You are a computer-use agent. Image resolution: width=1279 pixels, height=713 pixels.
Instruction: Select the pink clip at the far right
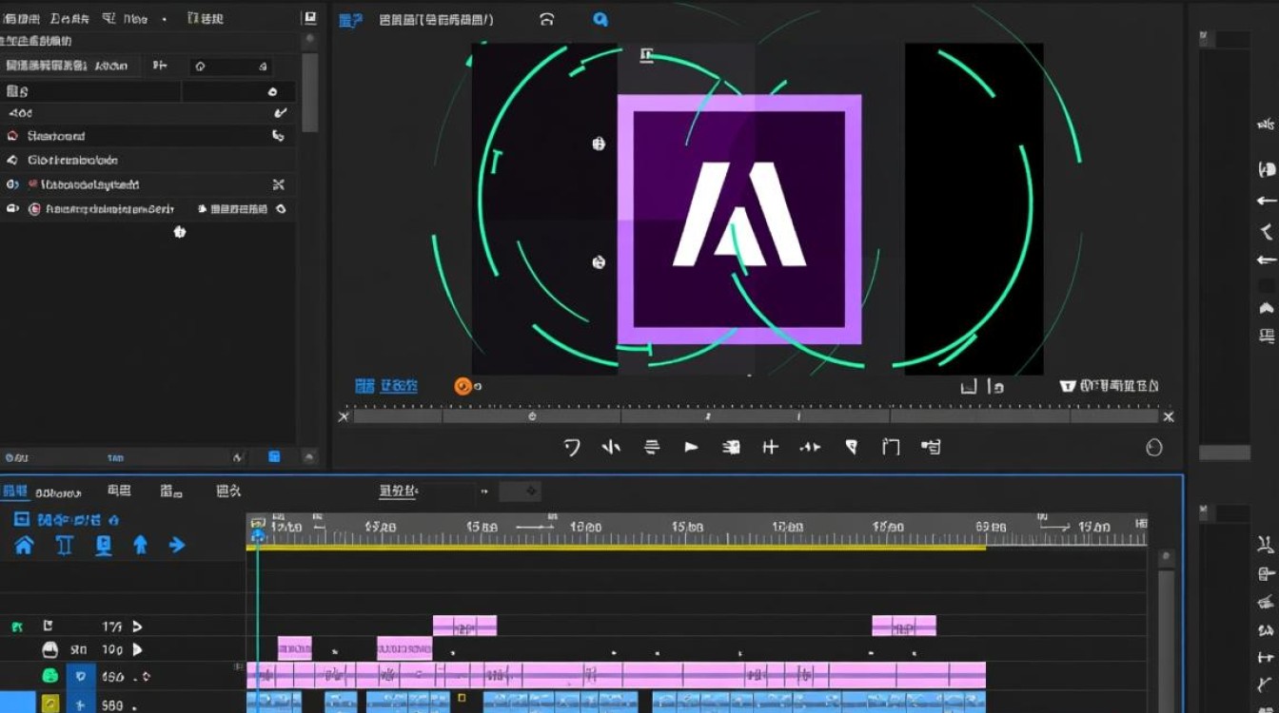tap(904, 626)
